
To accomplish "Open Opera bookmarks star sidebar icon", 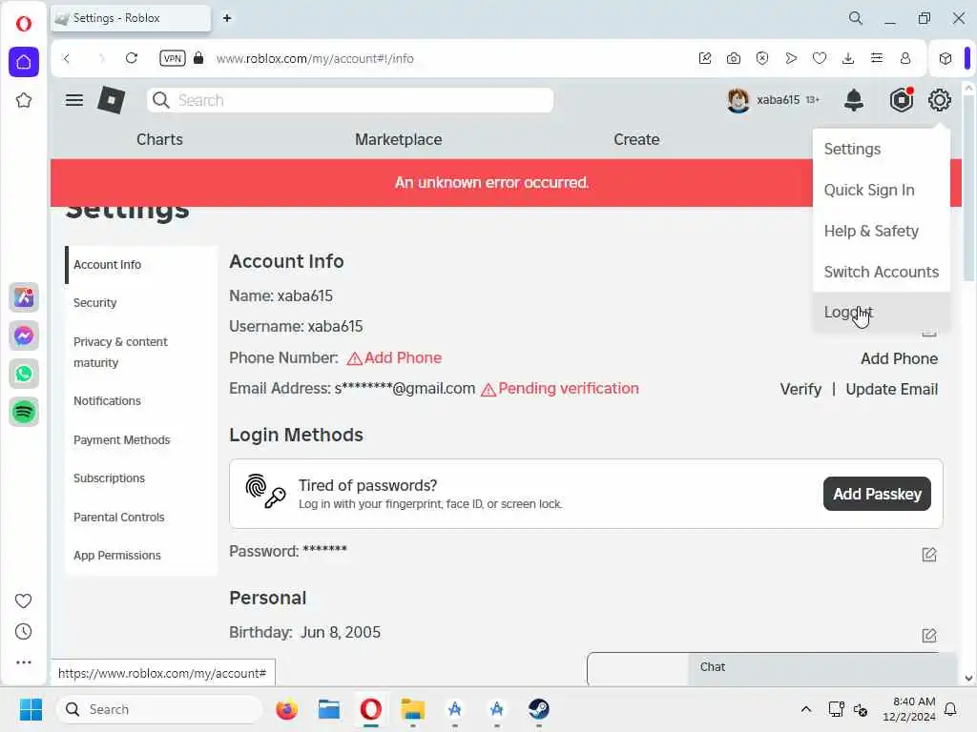I will (x=24, y=100).
